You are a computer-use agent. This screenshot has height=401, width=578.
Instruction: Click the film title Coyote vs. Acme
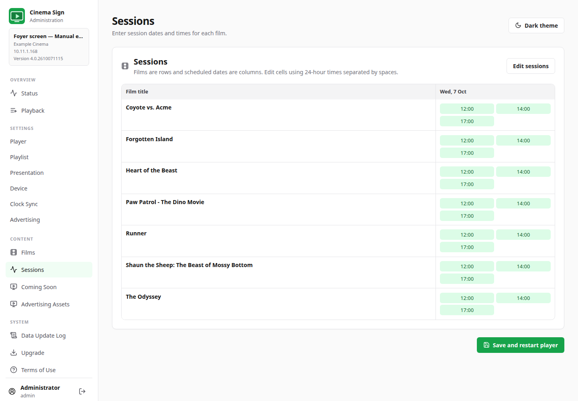(149, 107)
